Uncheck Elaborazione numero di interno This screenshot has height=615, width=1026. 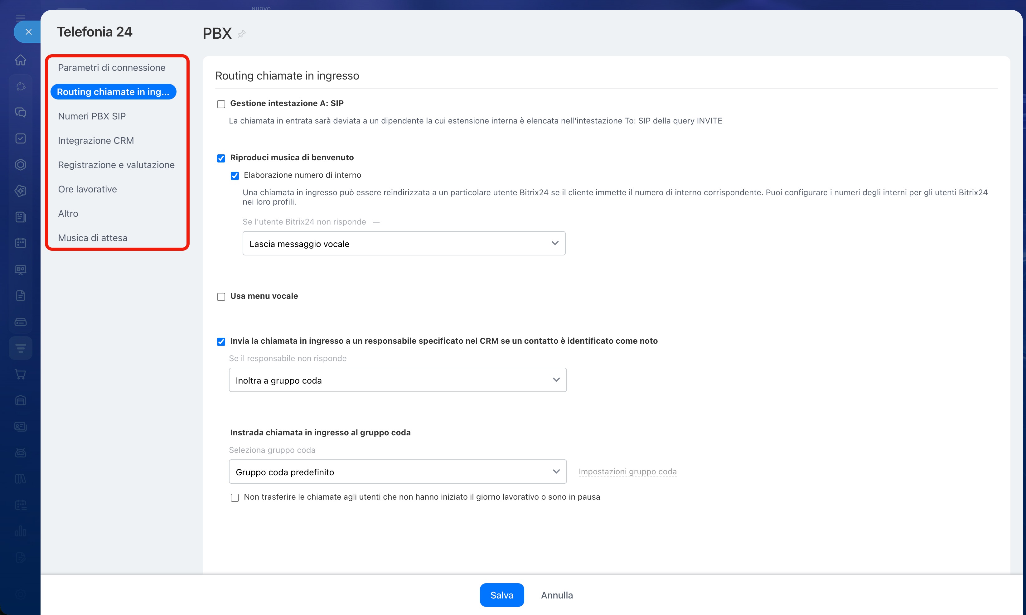(235, 176)
